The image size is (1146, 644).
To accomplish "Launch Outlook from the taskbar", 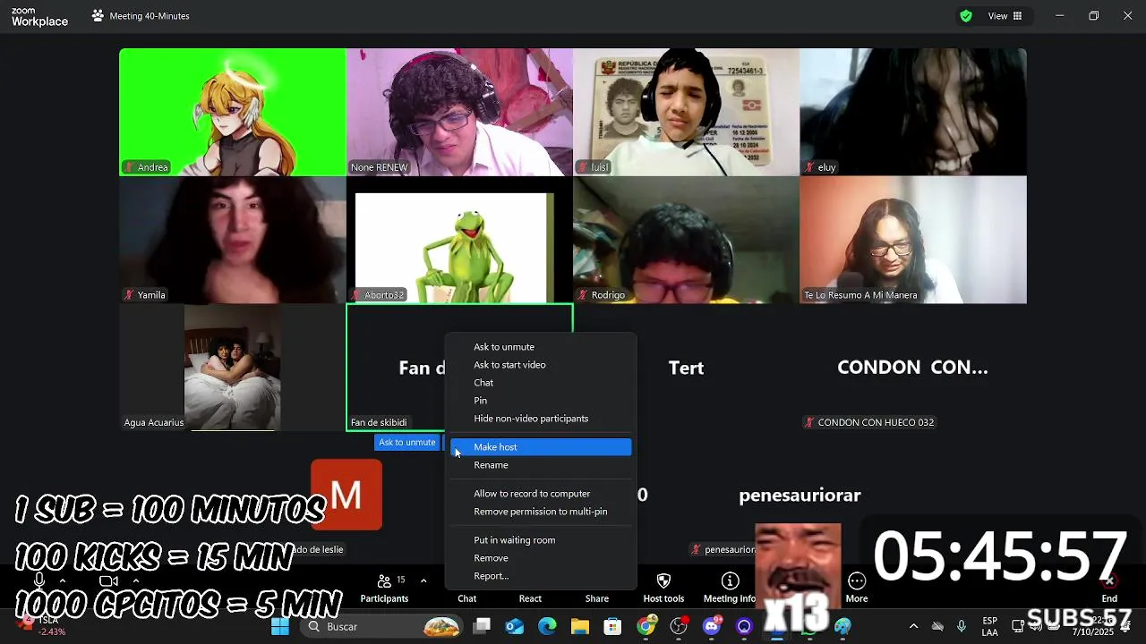I will coord(515,627).
